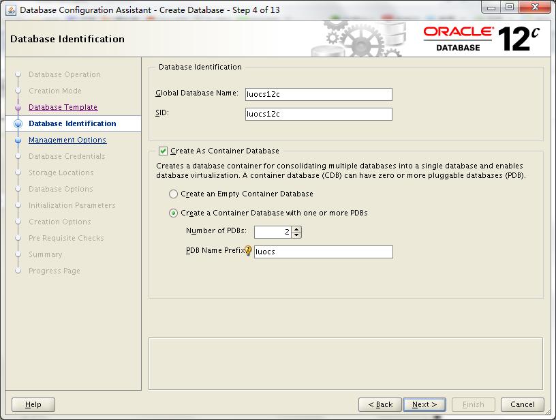Viewport: 556px width, 420px height.
Task: Click the Progress Page step
Action: tap(55, 270)
